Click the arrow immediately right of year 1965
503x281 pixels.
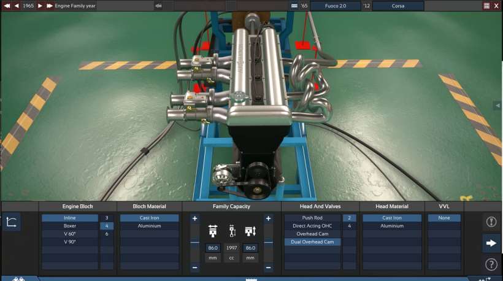click(x=40, y=6)
